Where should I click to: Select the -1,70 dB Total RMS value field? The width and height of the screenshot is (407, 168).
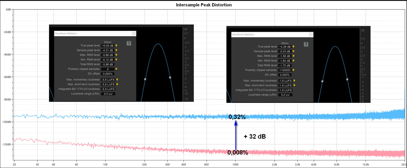point(285,65)
